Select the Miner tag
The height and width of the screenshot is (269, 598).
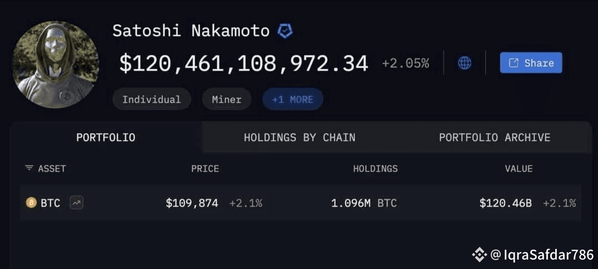227,99
